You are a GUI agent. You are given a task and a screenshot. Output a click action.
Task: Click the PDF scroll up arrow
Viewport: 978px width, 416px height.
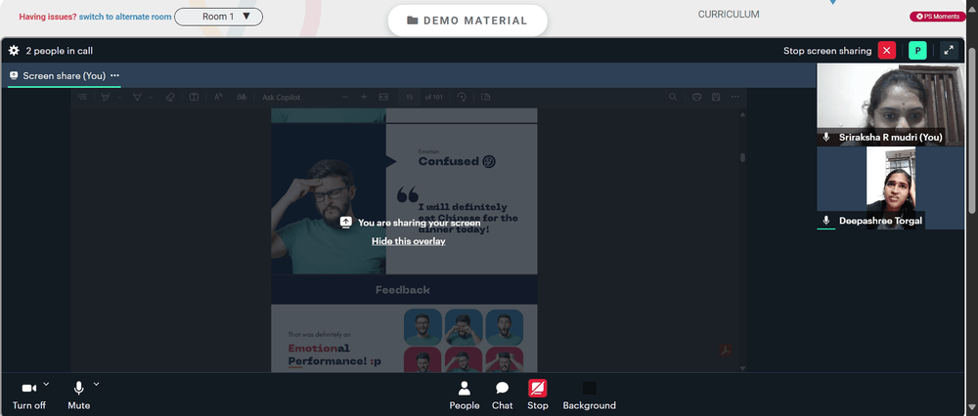(x=742, y=114)
